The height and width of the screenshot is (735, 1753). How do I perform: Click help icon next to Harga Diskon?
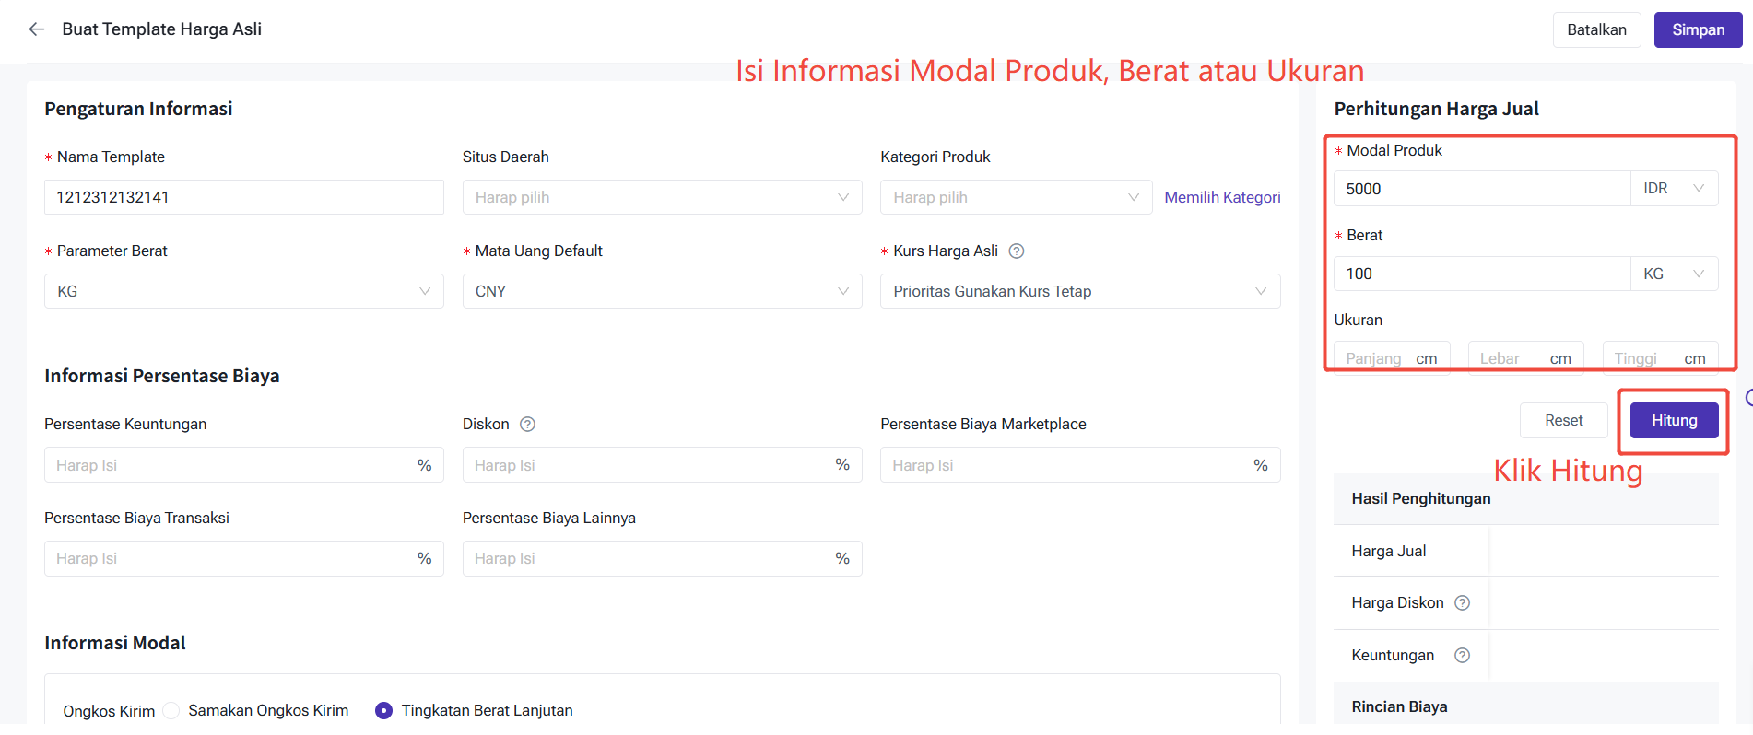click(x=1462, y=603)
